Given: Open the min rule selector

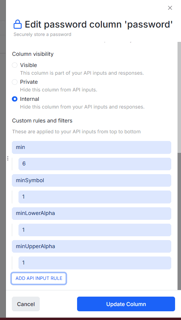Looking at the screenshot, I should 91,147.
